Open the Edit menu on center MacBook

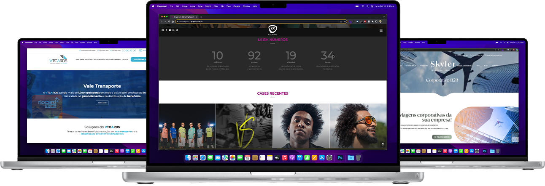pos(178,6)
